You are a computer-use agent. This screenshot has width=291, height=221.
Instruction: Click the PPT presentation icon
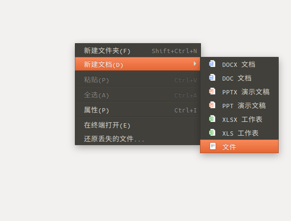tap(212, 105)
